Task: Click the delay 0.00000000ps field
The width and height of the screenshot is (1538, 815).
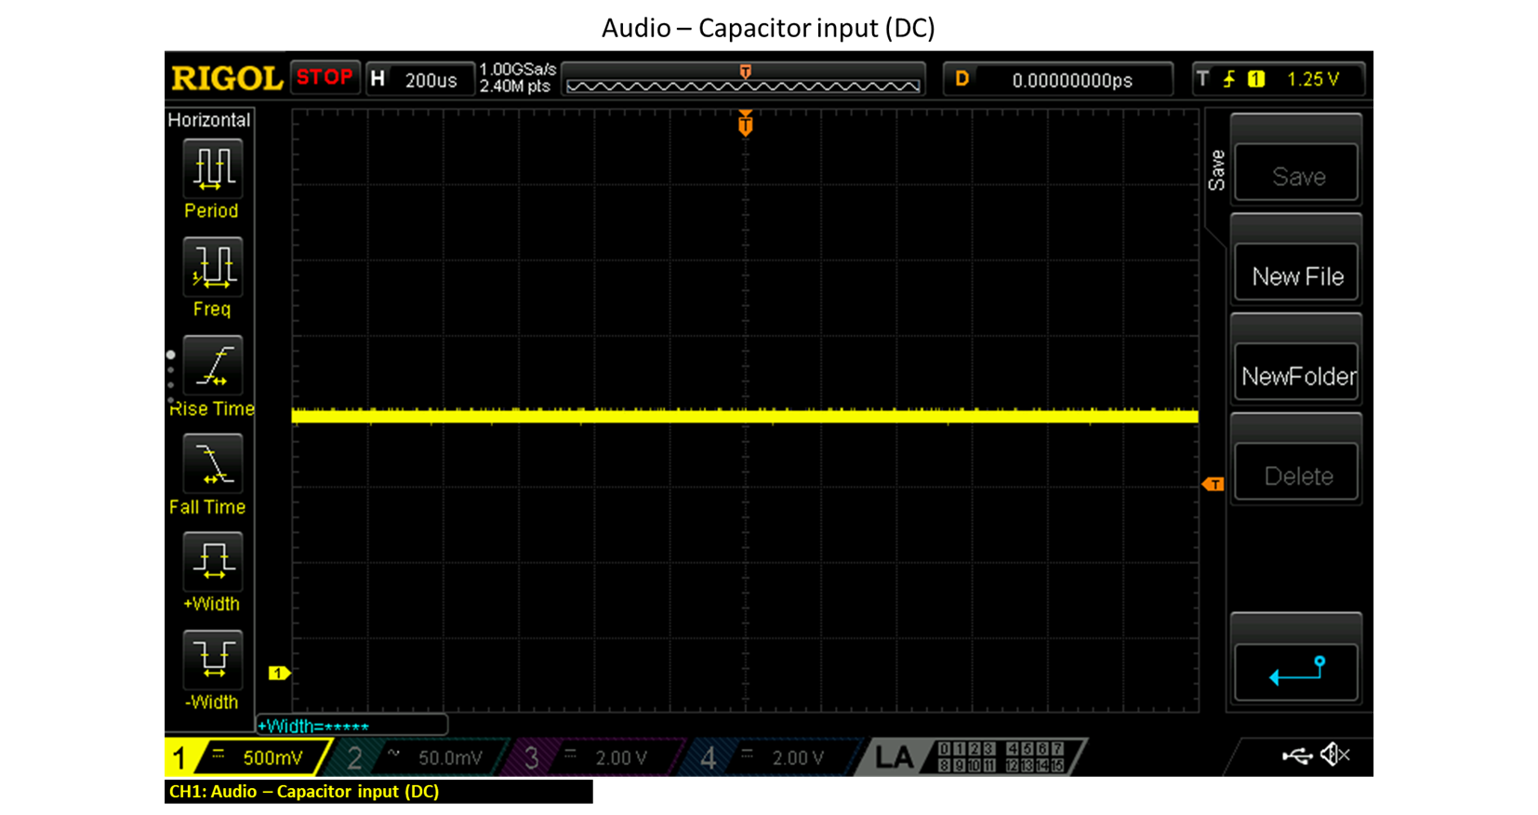Action: (1057, 79)
